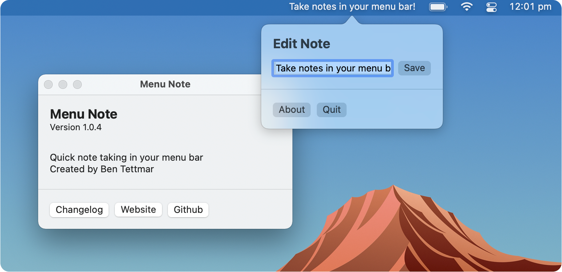Open Control Center from the menu bar
The width and height of the screenshot is (562, 272).
click(x=491, y=7)
